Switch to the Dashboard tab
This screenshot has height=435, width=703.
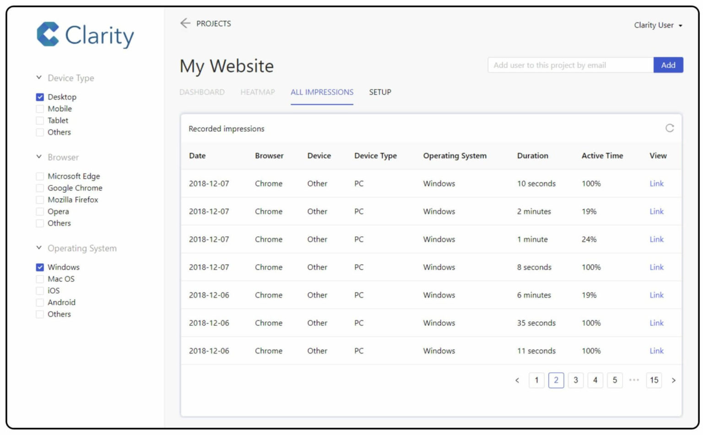[202, 92]
